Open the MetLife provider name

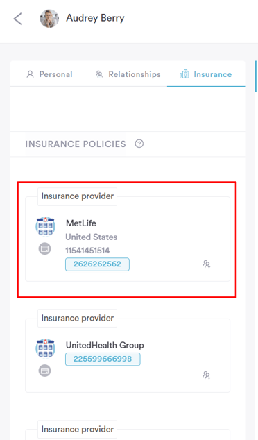[x=81, y=223]
